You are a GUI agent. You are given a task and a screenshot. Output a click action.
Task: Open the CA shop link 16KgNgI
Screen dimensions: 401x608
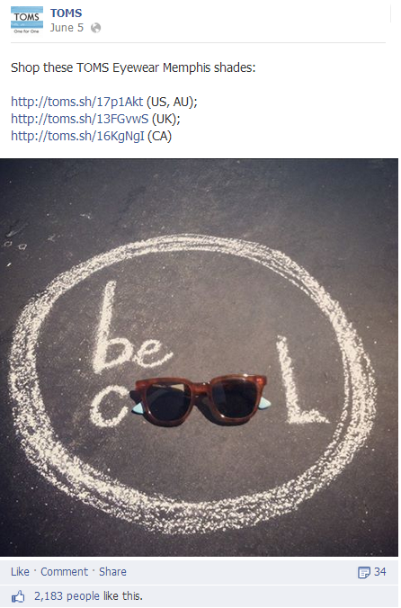pyautogui.click(x=77, y=136)
